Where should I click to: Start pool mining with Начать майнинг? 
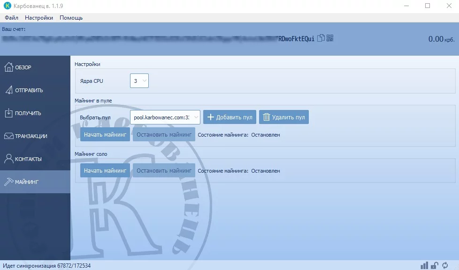click(105, 135)
